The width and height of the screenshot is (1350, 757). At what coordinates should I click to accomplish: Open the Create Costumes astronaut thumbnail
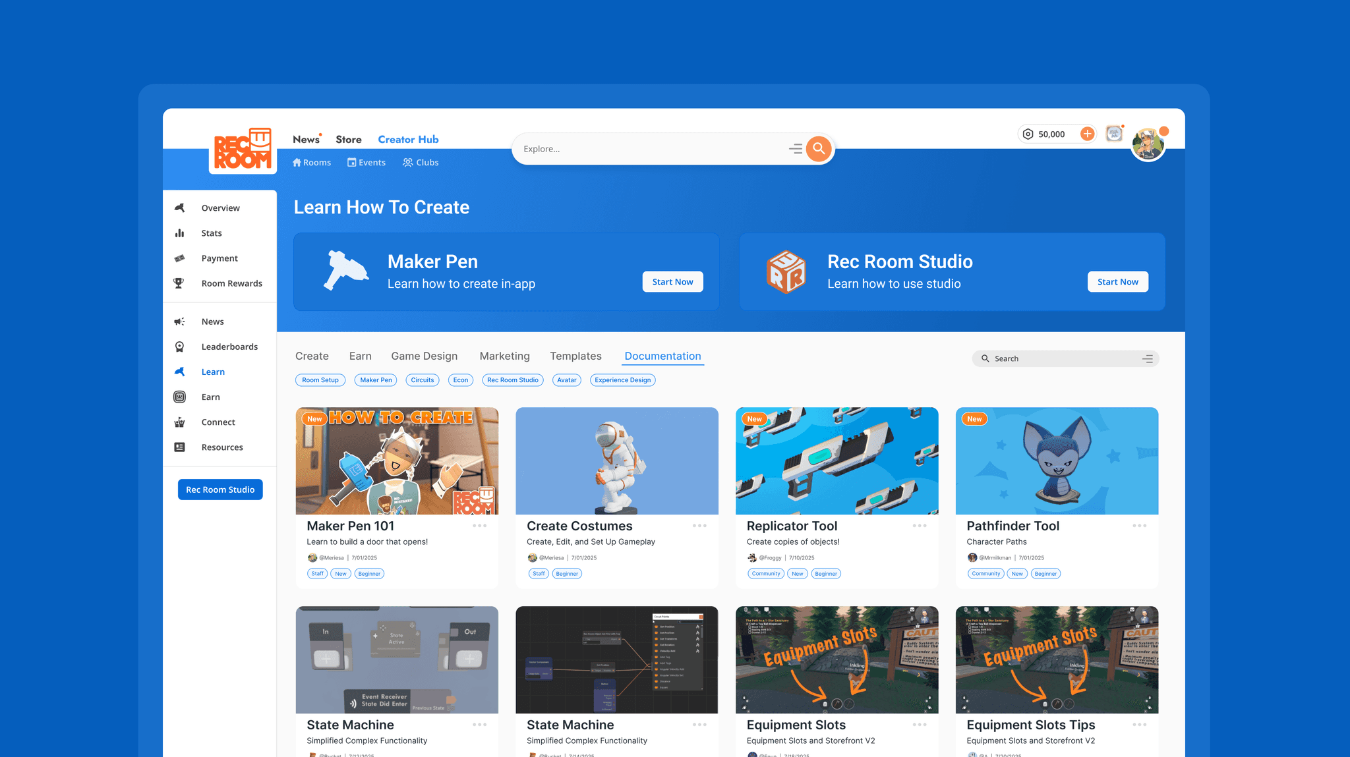point(617,461)
